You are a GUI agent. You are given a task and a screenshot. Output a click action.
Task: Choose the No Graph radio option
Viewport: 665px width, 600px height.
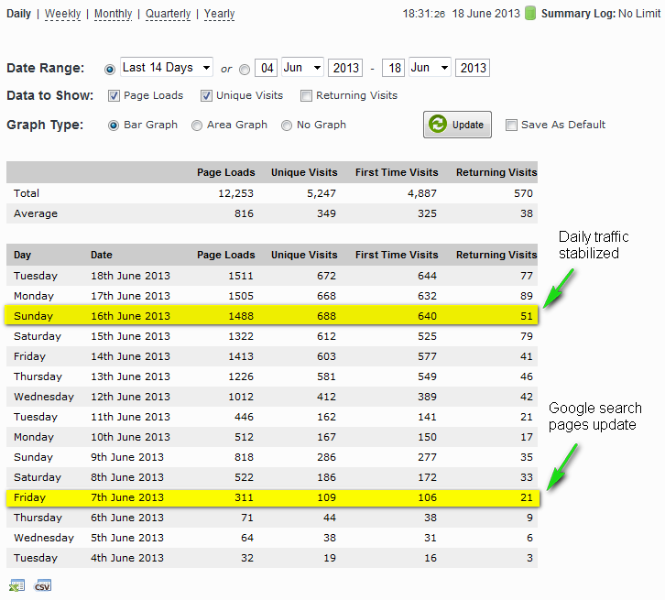[x=287, y=125]
